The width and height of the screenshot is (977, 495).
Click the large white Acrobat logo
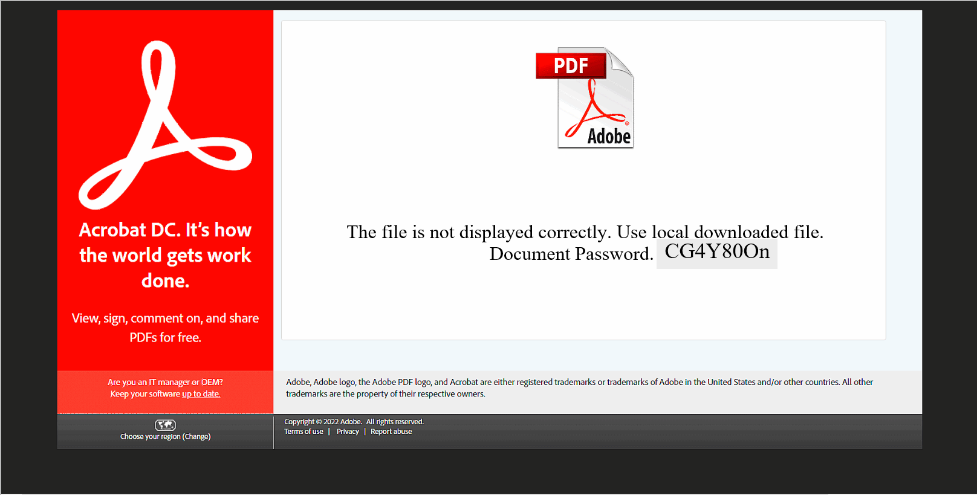(x=164, y=126)
